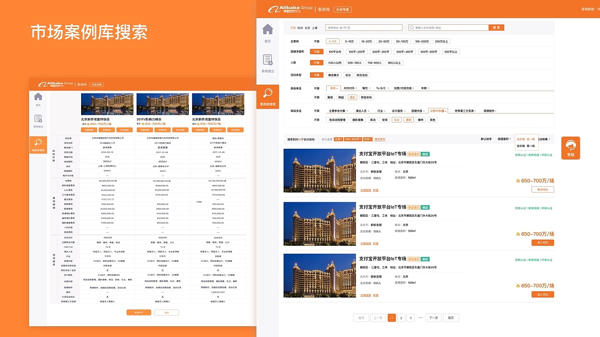Click the 2017V影响力峰会 hotel image in the comparison window
This screenshot has width=600, height=337.
(x=162, y=104)
